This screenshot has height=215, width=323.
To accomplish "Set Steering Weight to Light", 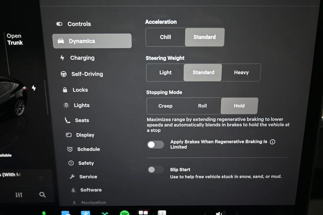I will pos(165,72).
